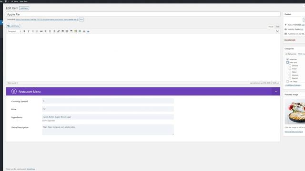Click the Apple Pie title field
Screen dimensions: 305x171
coord(143,14)
